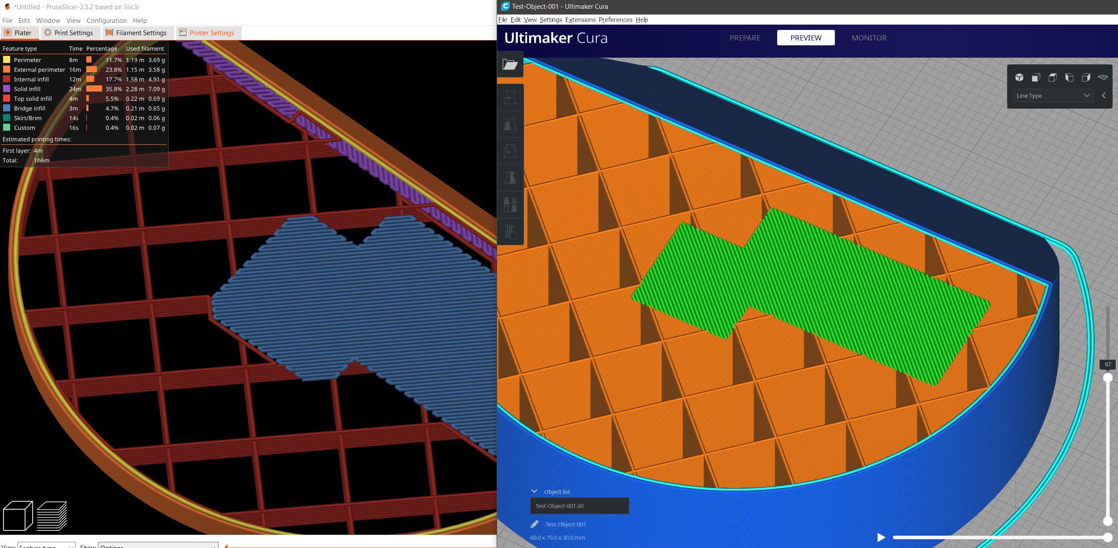Screen dimensions: 1118x548
Task: Switch Cura camera to left view
Action: [1069, 77]
